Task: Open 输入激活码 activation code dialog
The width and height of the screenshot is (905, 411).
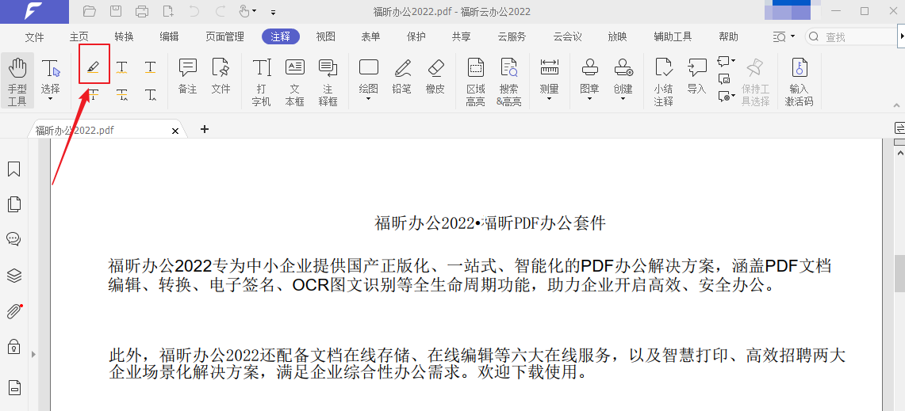Action: click(800, 82)
